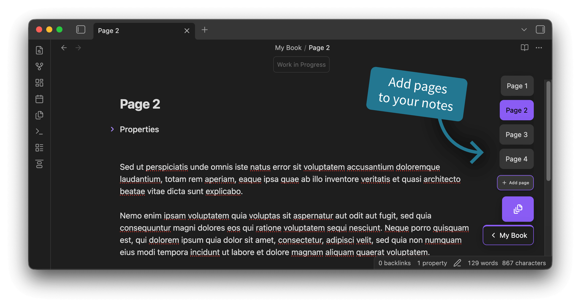This screenshot has height=305, width=580.
Task: Toggle editing mode pencil icon in status bar
Action: (x=457, y=263)
